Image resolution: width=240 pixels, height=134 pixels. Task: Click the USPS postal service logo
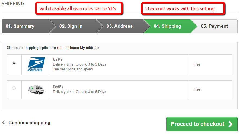pos(35,64)
